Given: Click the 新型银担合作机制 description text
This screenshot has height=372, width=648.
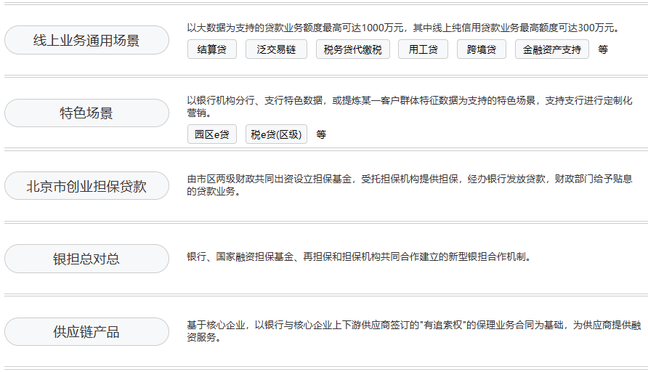Looking at the screenshot, I should tap(358, 256).
